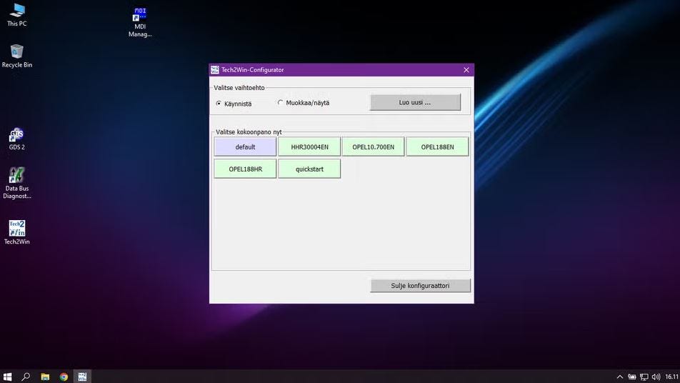Open the network tray icon

(644, 377)
